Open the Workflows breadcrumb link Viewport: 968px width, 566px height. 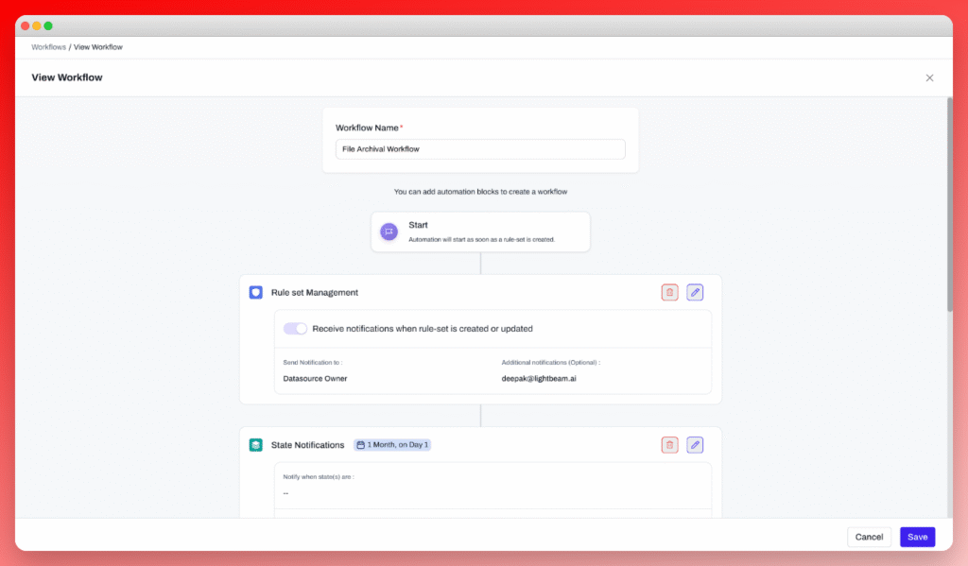coord(48,46)
